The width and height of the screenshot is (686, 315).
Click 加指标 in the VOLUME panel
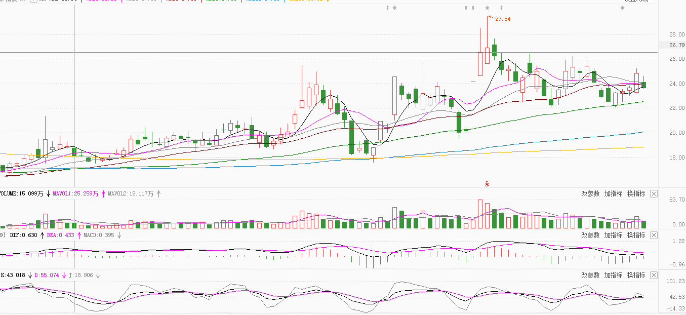click(613, 193)
